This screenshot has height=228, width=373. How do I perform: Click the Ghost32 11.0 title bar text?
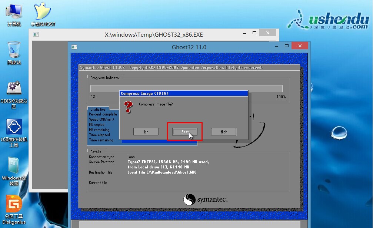[189, 47]
